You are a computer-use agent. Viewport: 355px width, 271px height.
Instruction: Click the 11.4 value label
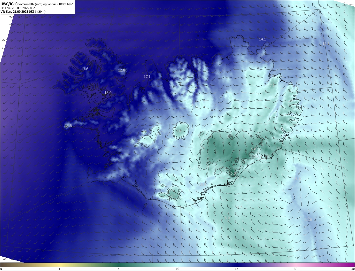(x=298, y=179)
